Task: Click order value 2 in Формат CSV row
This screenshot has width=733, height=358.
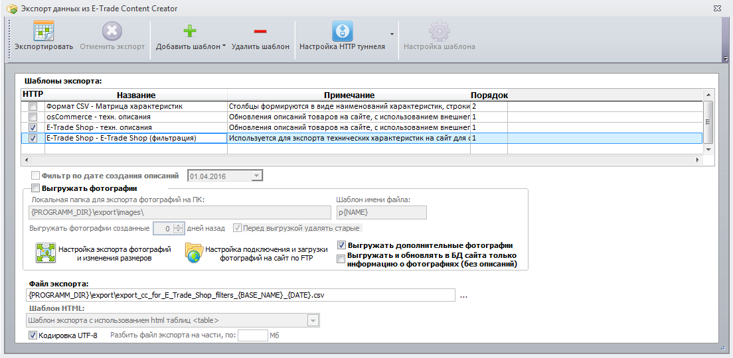Action: (x=489, y=107)
